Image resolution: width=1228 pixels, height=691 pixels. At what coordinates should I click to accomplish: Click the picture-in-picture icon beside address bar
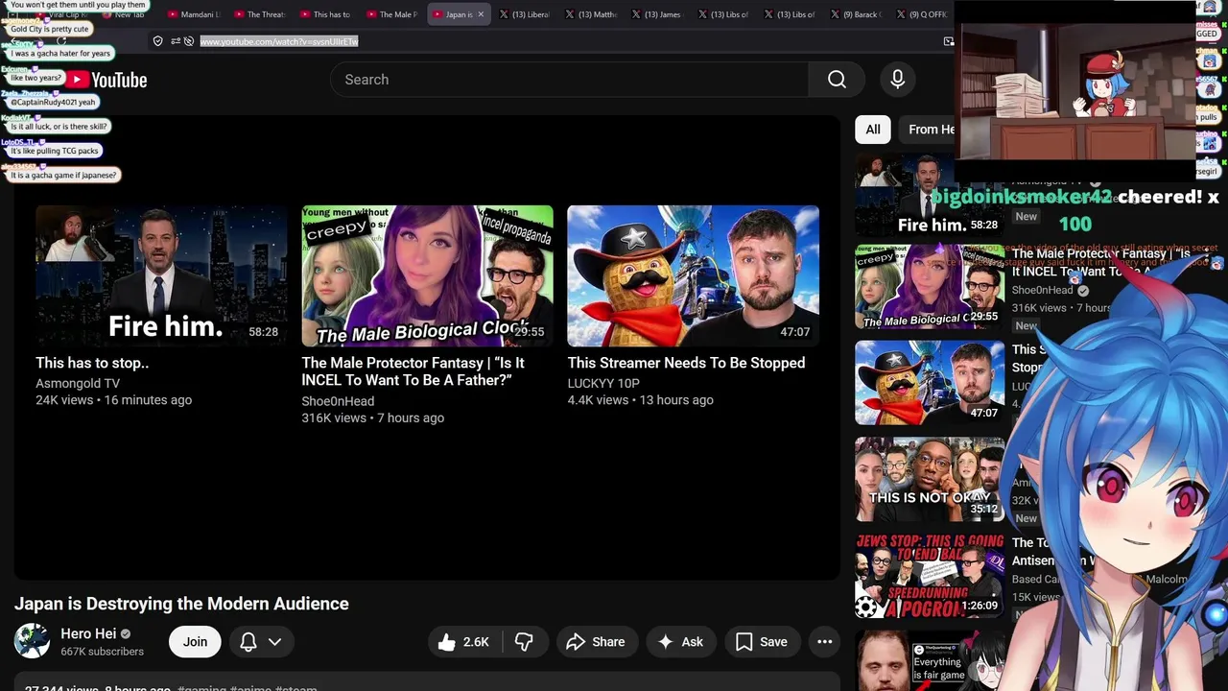(949, 41)
